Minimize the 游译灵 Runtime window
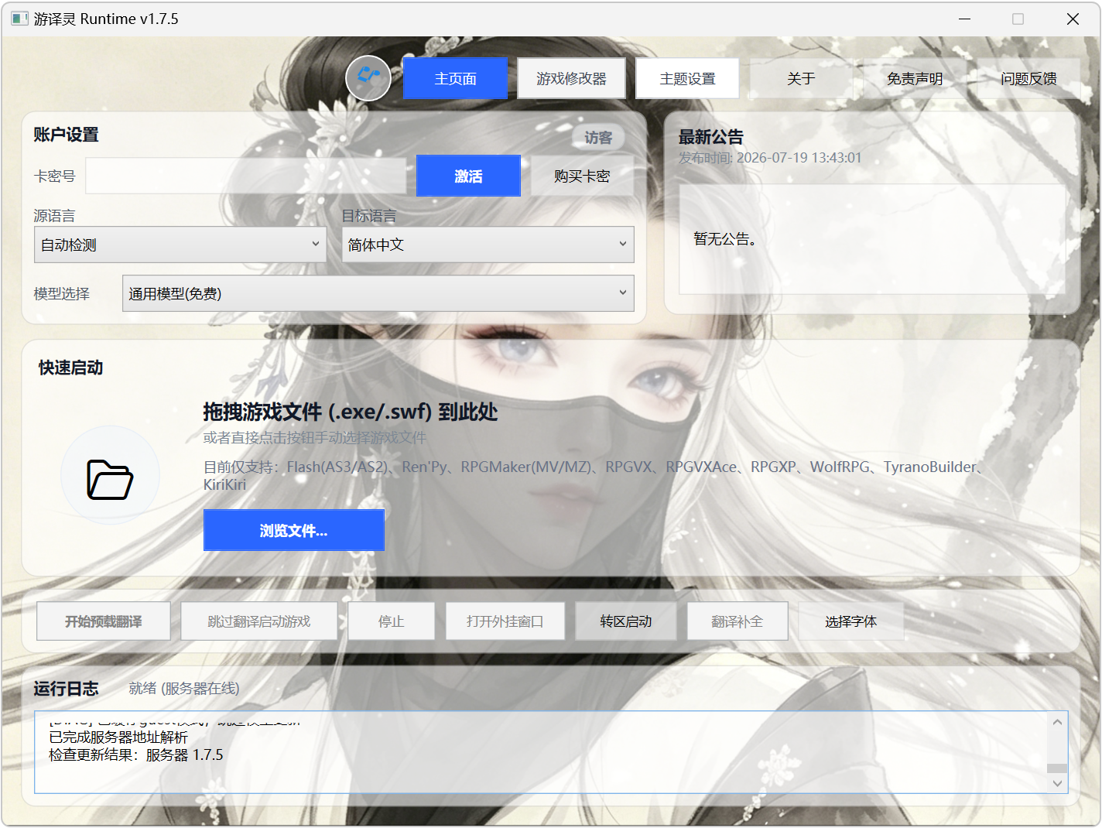The image size is (1102, 828). click(964, 19)
